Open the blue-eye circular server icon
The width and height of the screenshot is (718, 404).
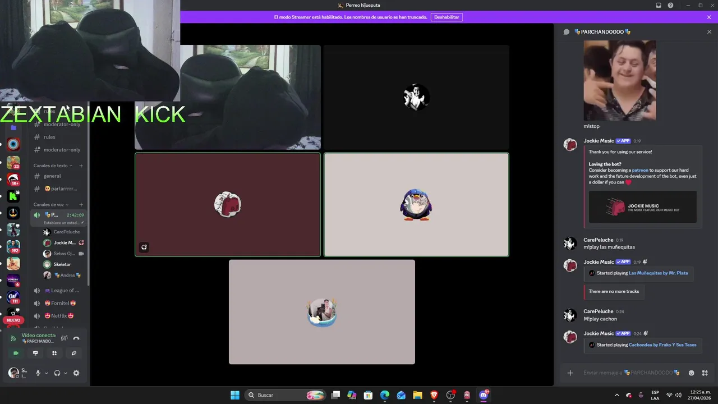click(13, 144)
